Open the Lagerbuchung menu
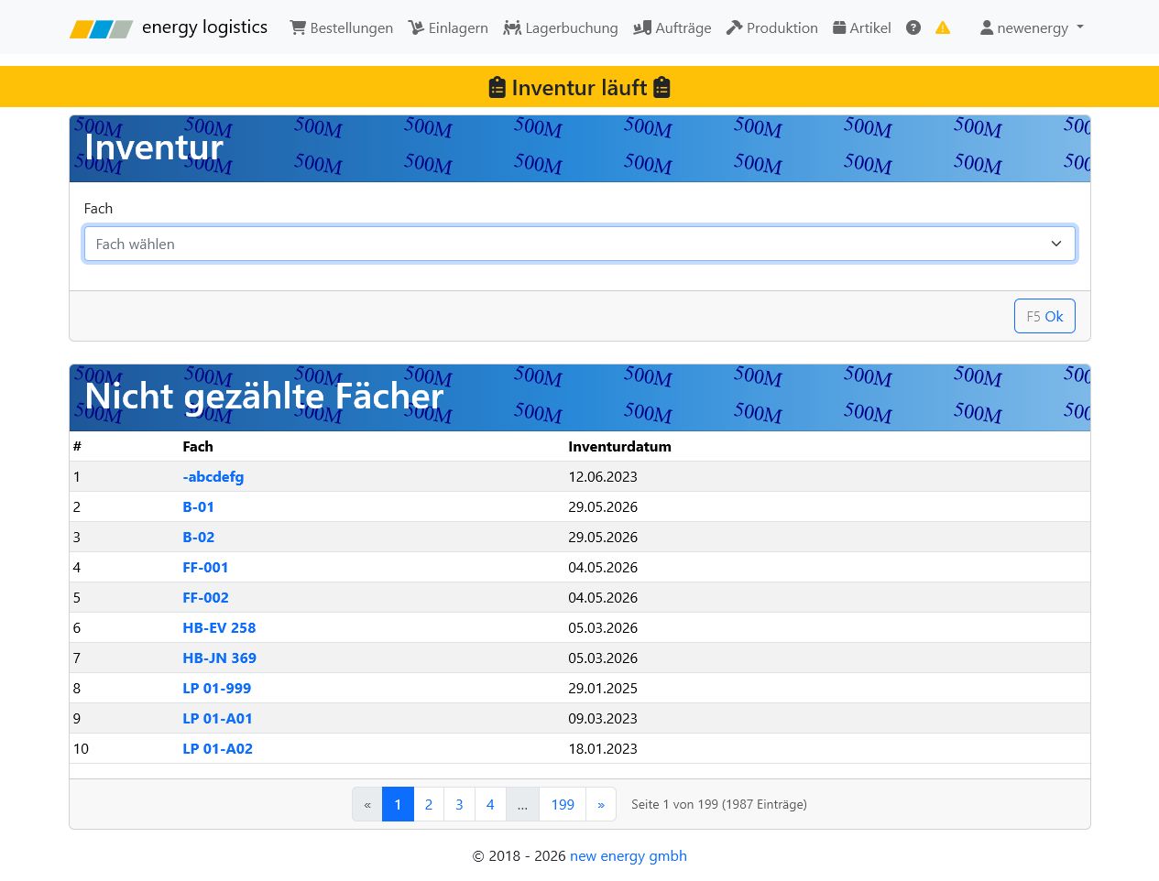Screen dimensions: 1159x881 pyautogui.click(x=561, y=27)
